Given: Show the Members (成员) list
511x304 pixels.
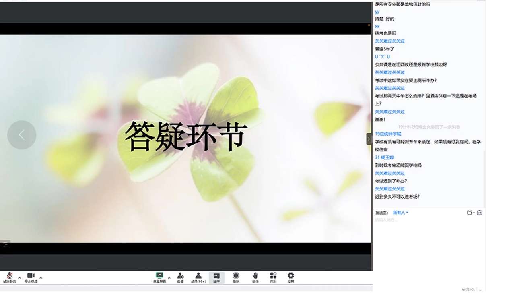Looking at the screenshot, I should [x=198, y=277].
